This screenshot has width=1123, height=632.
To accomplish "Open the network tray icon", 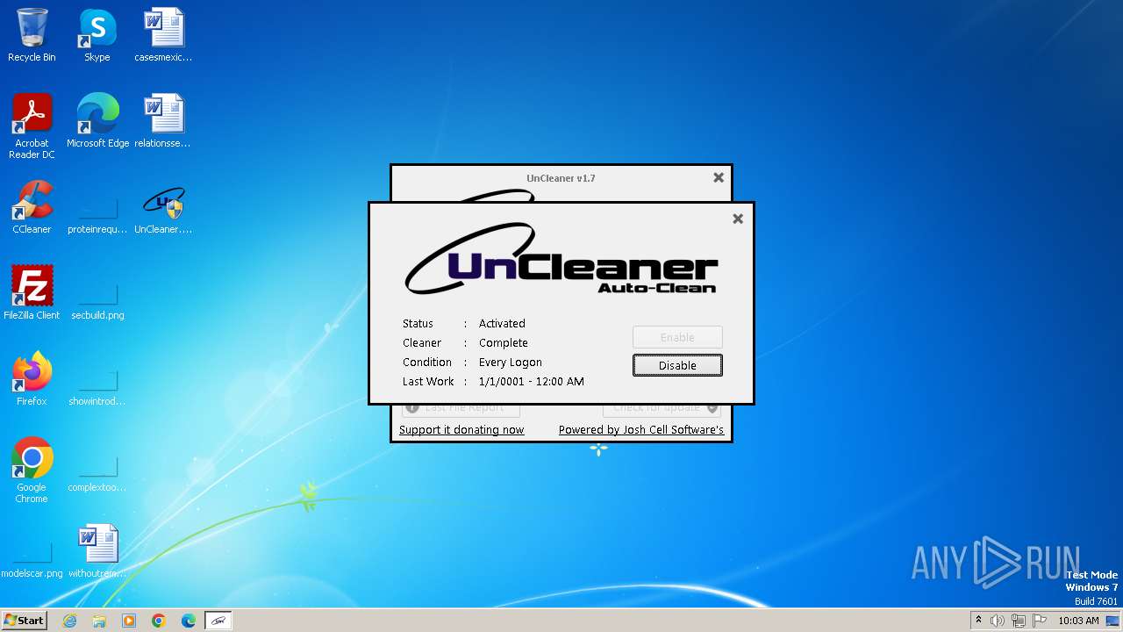I will click(x=1019, y=621).
